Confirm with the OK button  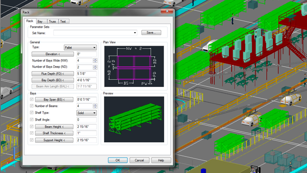coord(118,160)
